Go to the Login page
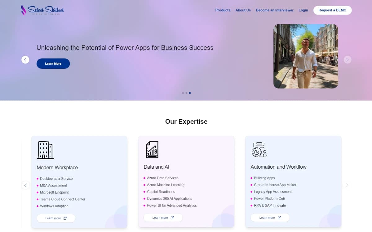The width and height of the screenshot is (372, 232). tap(303, 10)
